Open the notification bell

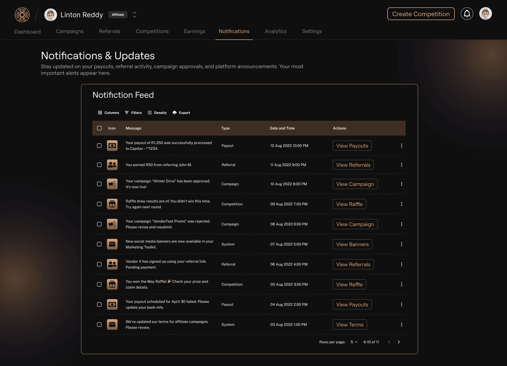tap(467, 14)
